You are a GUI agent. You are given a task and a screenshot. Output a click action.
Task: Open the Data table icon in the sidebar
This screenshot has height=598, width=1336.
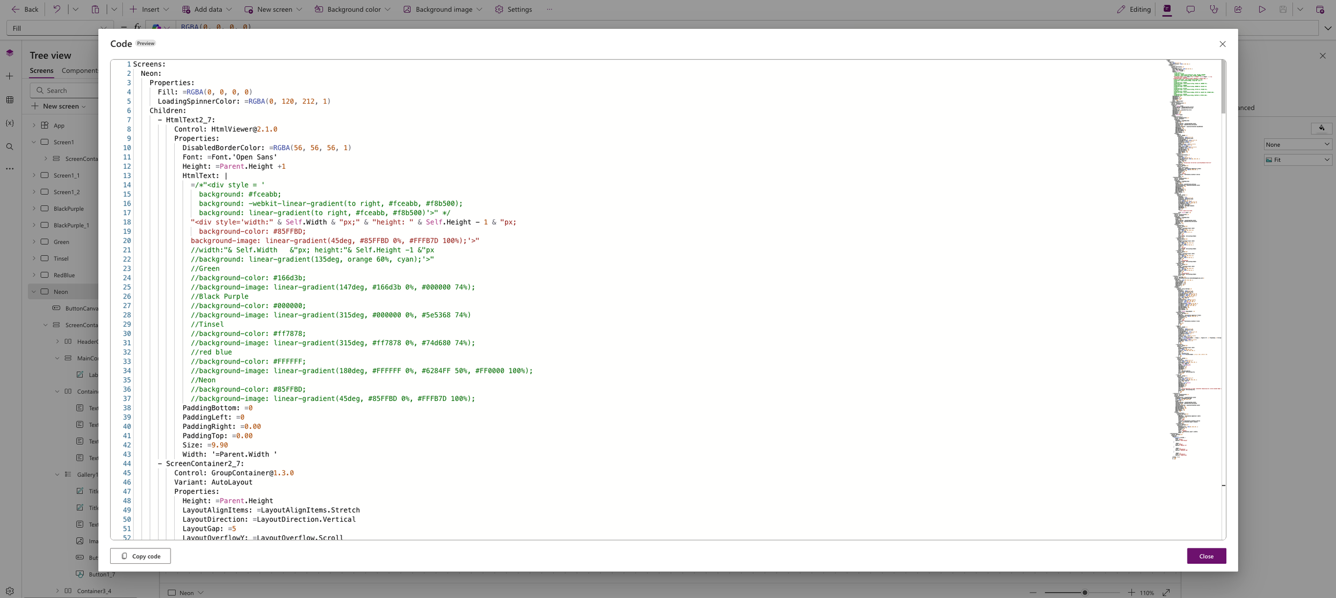[x=10, y=100]
